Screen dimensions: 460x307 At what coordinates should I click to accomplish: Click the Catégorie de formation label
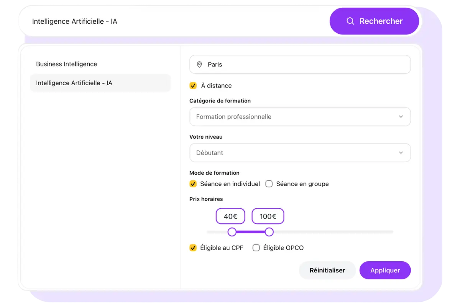click(220, 101)
